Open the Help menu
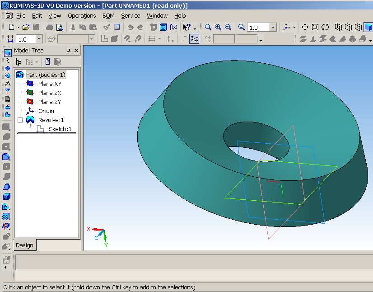 (x=180, y=16)
